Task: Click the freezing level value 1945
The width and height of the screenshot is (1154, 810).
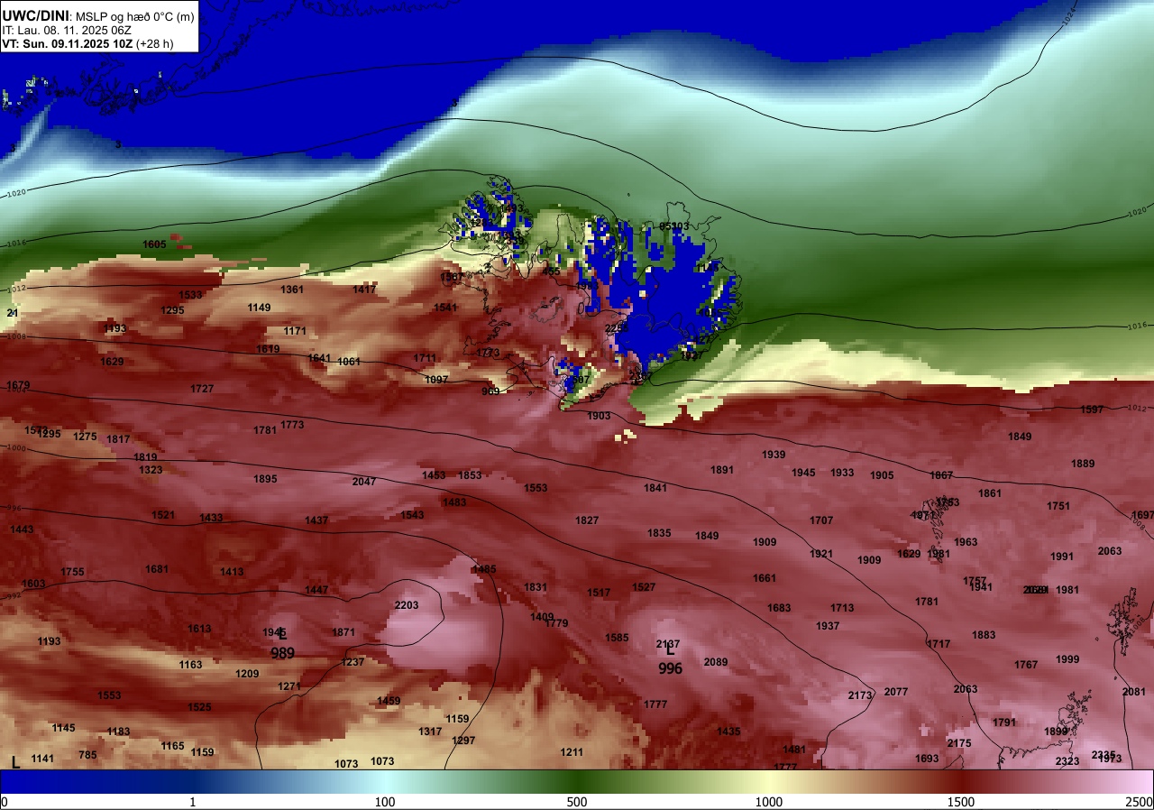Action: tap(803, 473)
